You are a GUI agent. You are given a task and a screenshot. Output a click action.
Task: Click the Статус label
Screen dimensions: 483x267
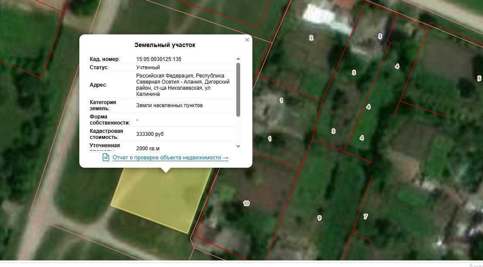point(99,68)
